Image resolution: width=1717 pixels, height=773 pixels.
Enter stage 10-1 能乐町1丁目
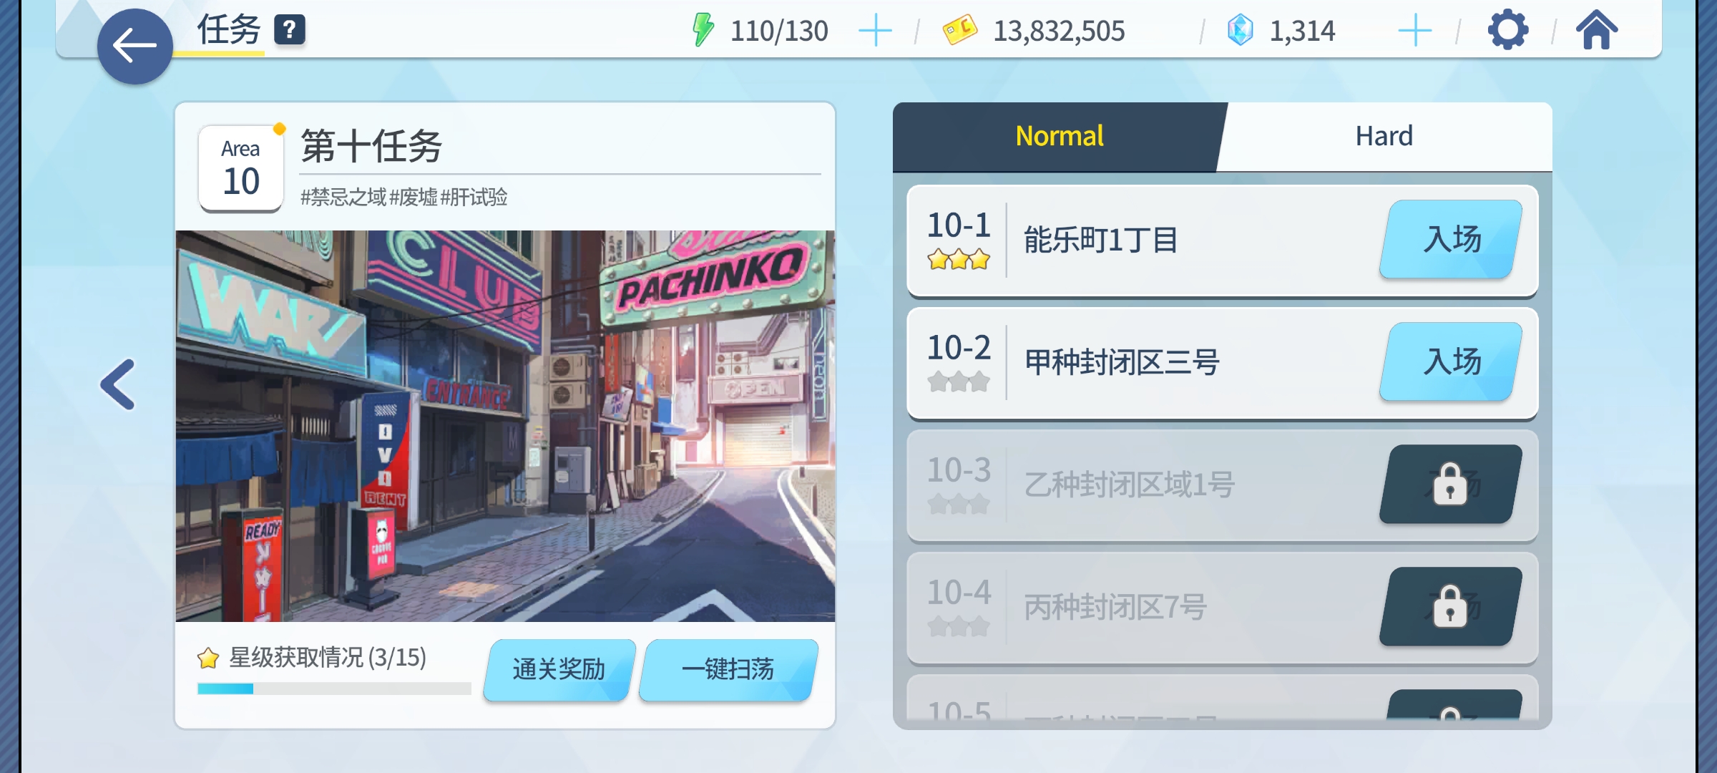click(x=1450, y=239)
